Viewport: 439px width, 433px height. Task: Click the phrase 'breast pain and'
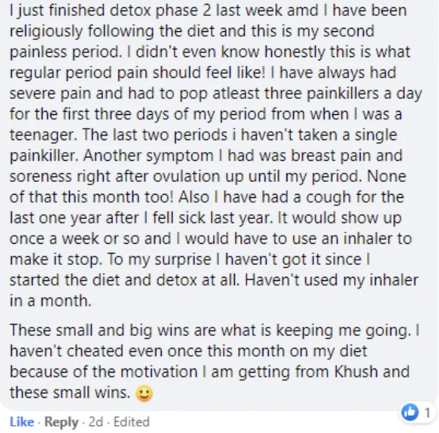click(347, 155)
